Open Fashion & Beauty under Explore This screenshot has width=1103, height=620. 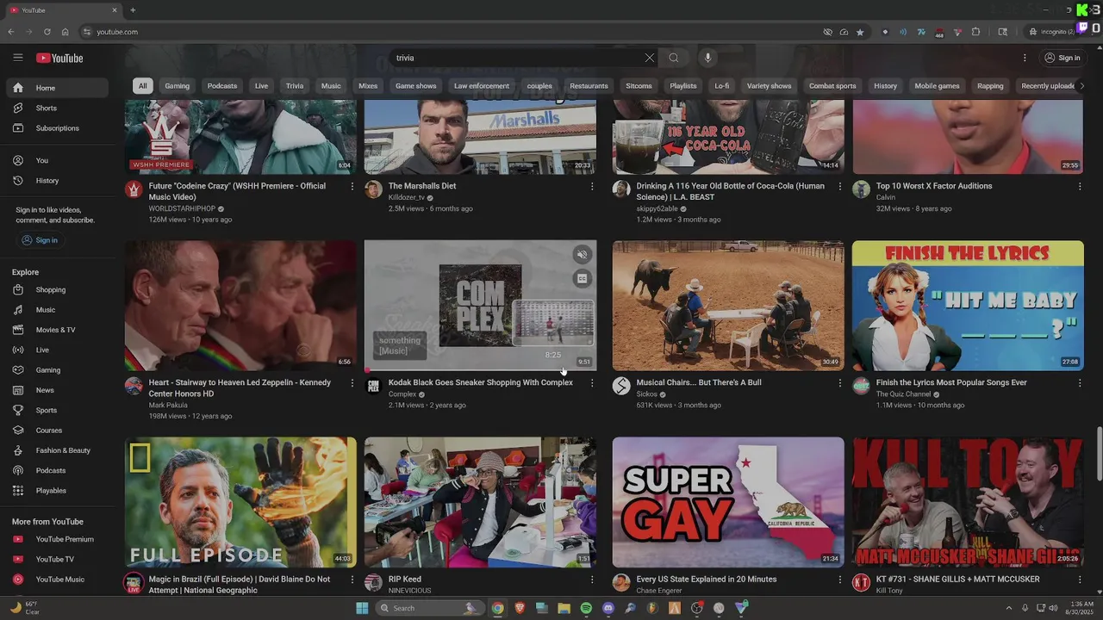(x=57, y=450)
